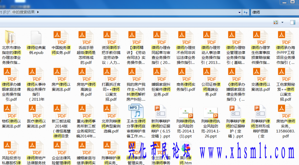Select 刑辩律师执业风险防范-2014.1(1).ppt thumbnail
The width and height of the screenshot is (299, 165).
click(x=186, y=113)
